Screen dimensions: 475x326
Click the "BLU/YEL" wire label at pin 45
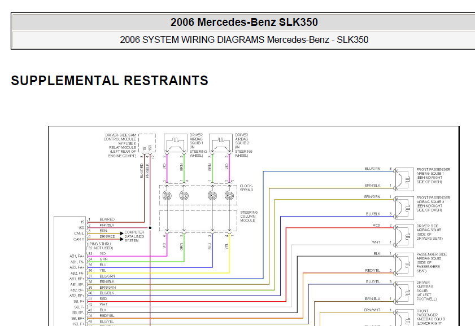(107, 321)
